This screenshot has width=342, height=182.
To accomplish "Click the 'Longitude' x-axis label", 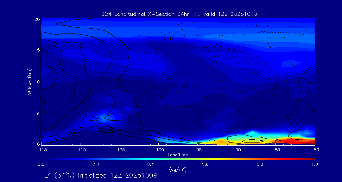I will pos(178,155).
